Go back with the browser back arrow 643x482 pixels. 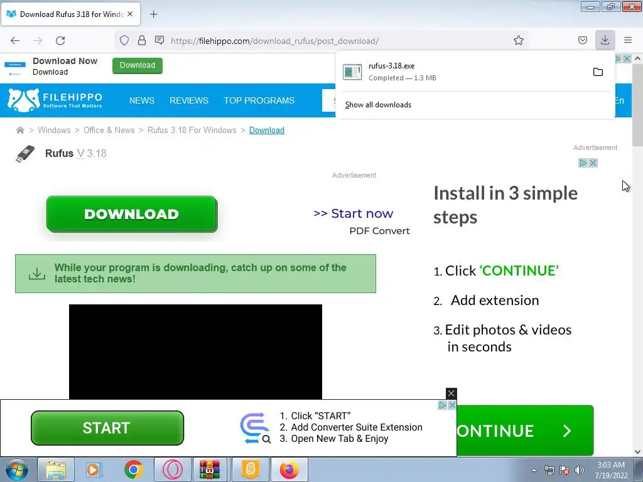(x=15, y=40)
